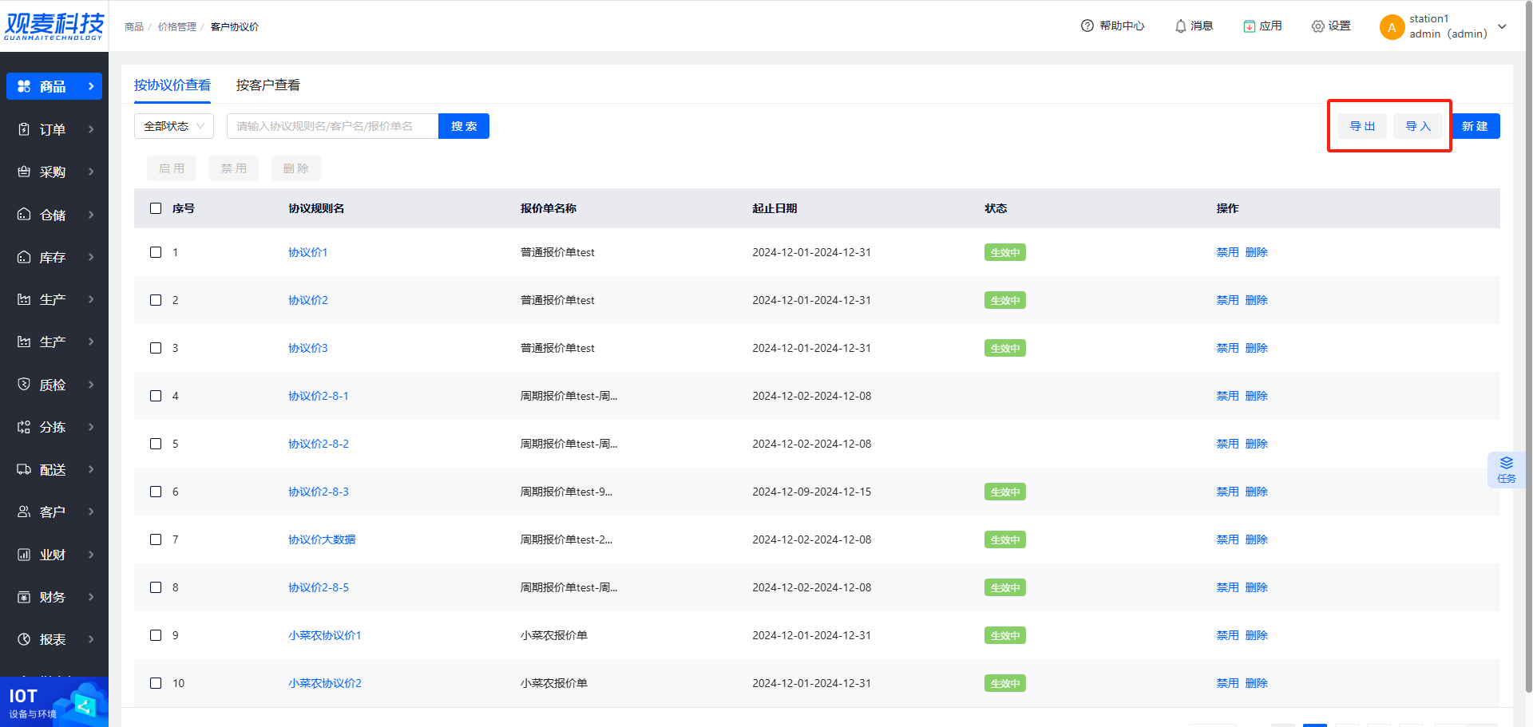Open the IOT 设备与环境 banner
The width and height of the screenshot is (1533, 727).
point(54,701)
